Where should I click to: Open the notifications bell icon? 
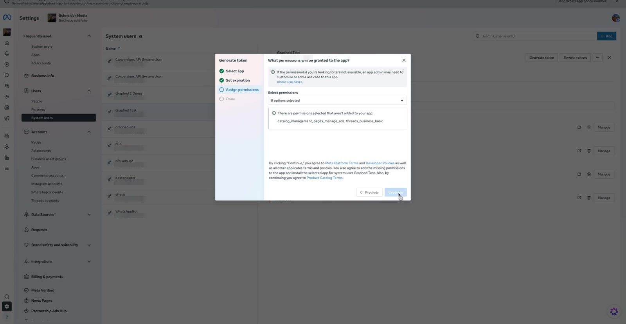pyautogui.click(x=7, y=54)
